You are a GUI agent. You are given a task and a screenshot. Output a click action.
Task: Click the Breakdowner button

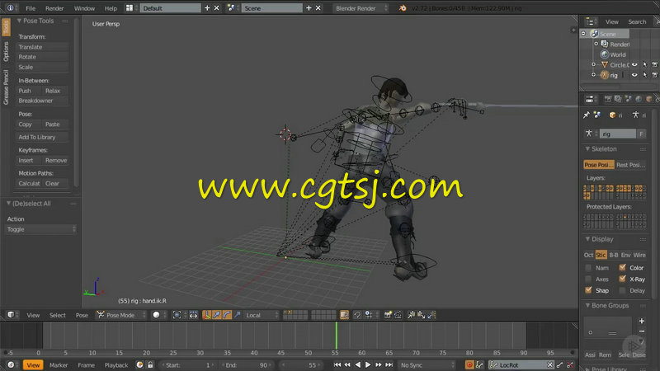coord(42,101)
